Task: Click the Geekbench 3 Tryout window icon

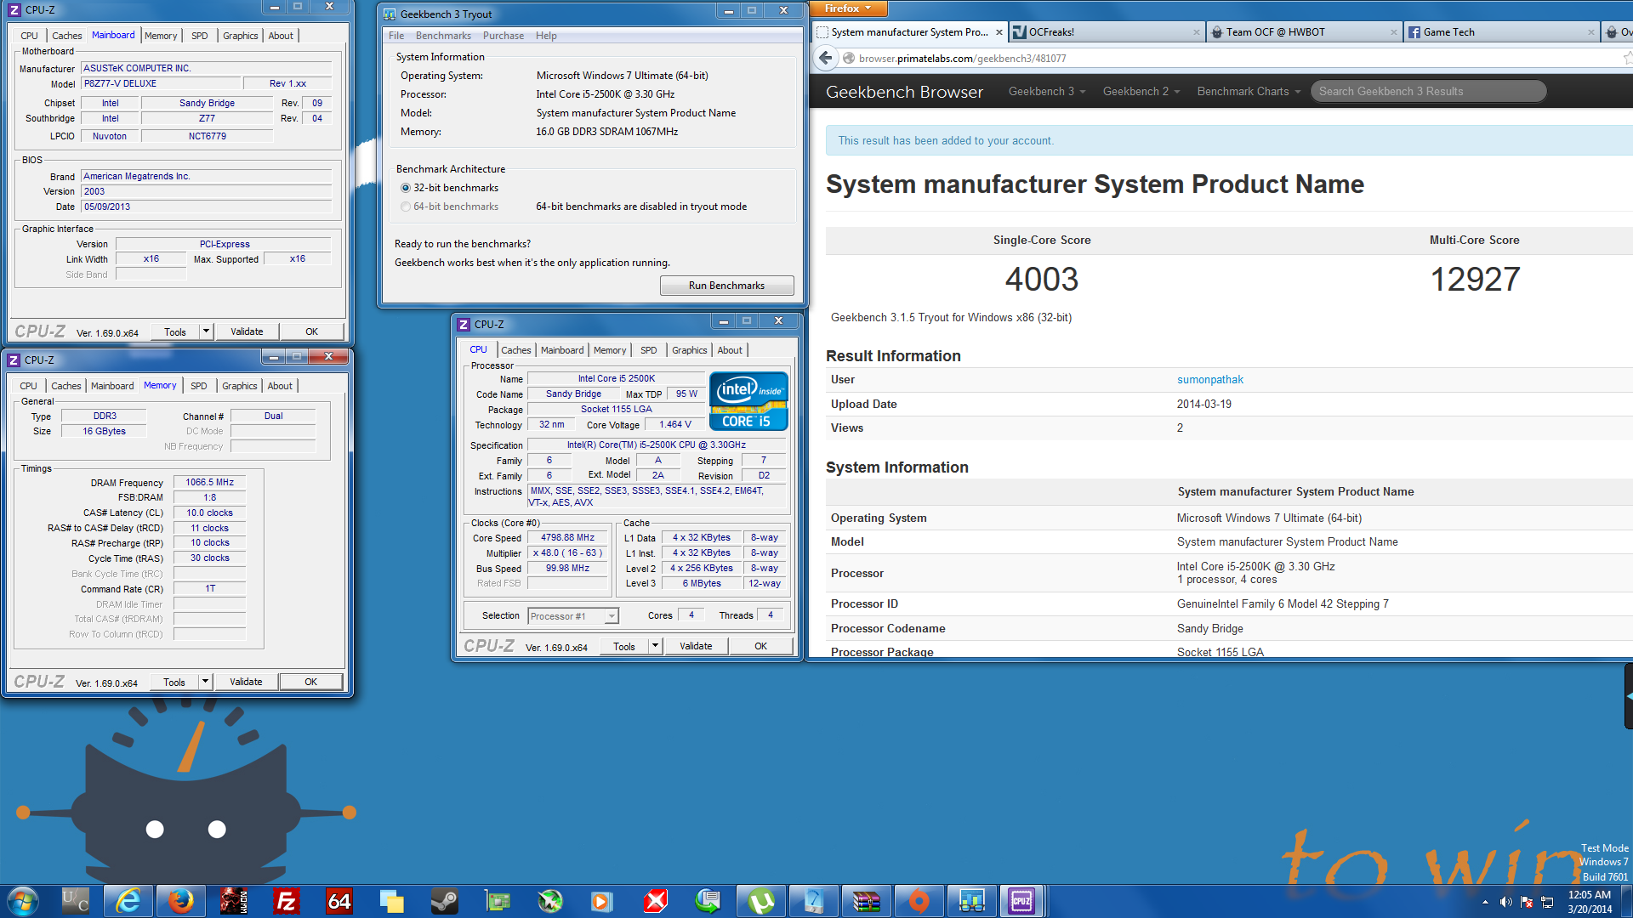Action: point(390,14)
